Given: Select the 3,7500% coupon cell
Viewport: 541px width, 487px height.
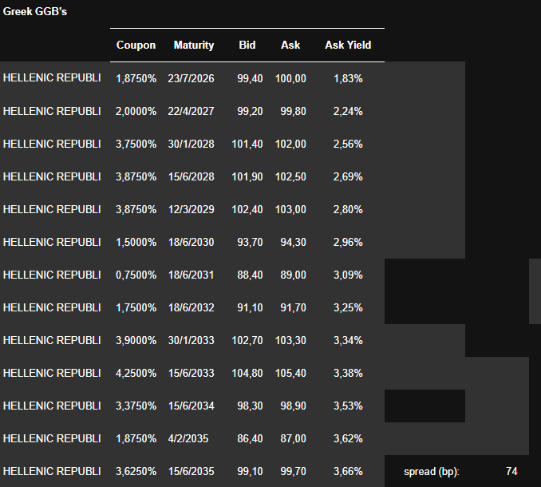Looking at the screenshot, I should coord(136,144).
